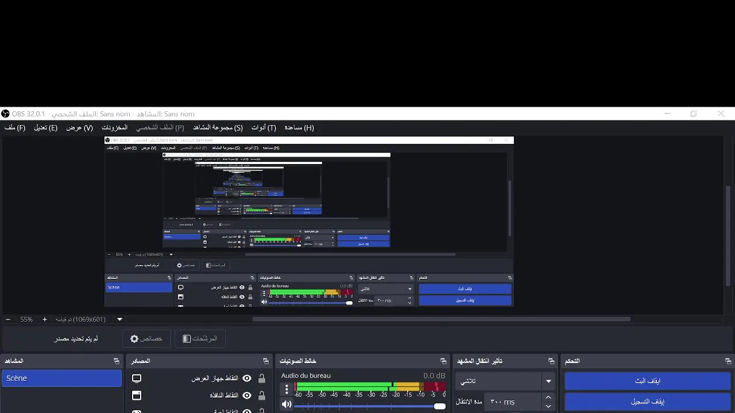Open the preview scaling (1069x601) dropdown
The height and width of the screenshot is (413, 735).
pyautogui.click(x=119, y=320)
